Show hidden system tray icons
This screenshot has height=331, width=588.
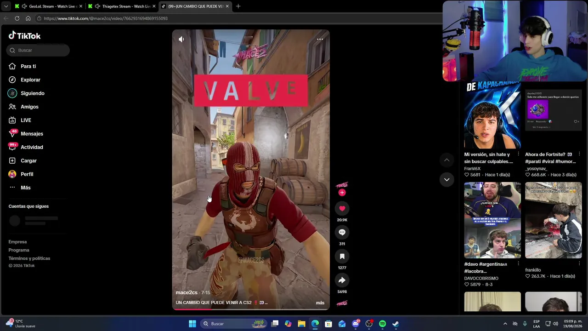505,324
